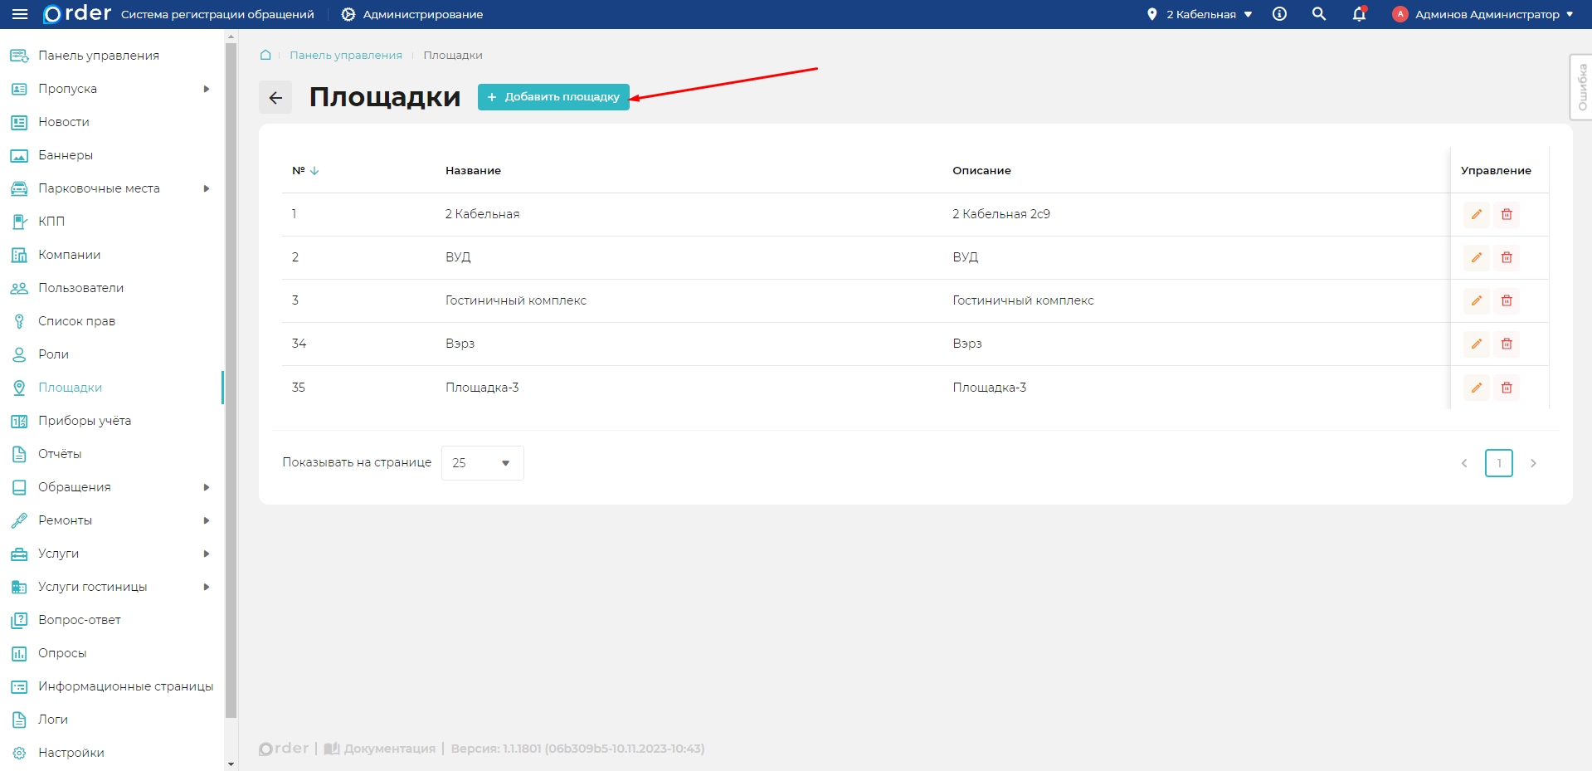Open the 2 Кабельная site selector dropdown
The height and width of the screenshot is (771, 1592).
click(1200, 14)
